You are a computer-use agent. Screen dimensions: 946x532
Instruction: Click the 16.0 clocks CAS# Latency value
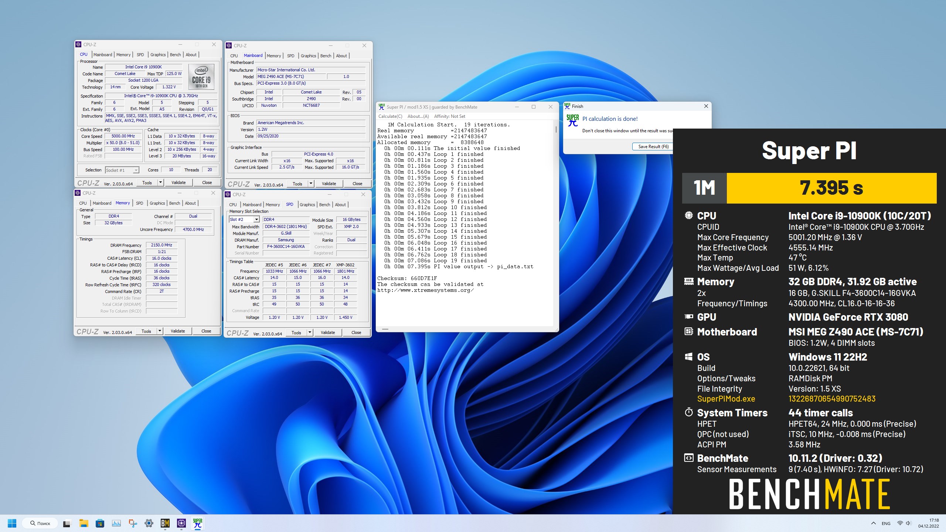click(x=161, y=258)
